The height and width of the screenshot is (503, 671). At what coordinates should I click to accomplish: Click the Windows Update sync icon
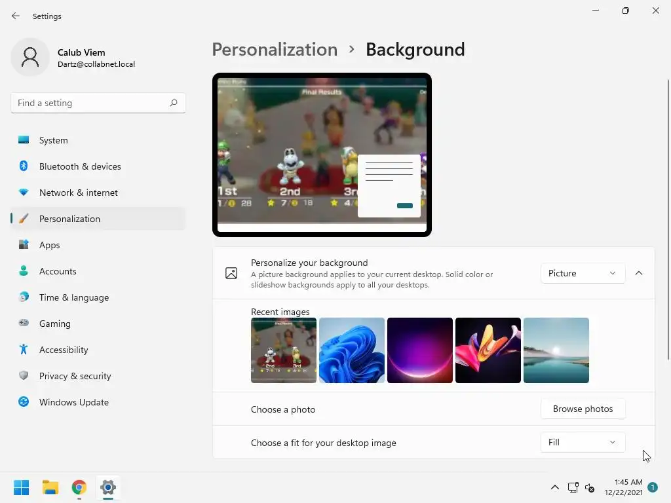[x=24, y=401]
